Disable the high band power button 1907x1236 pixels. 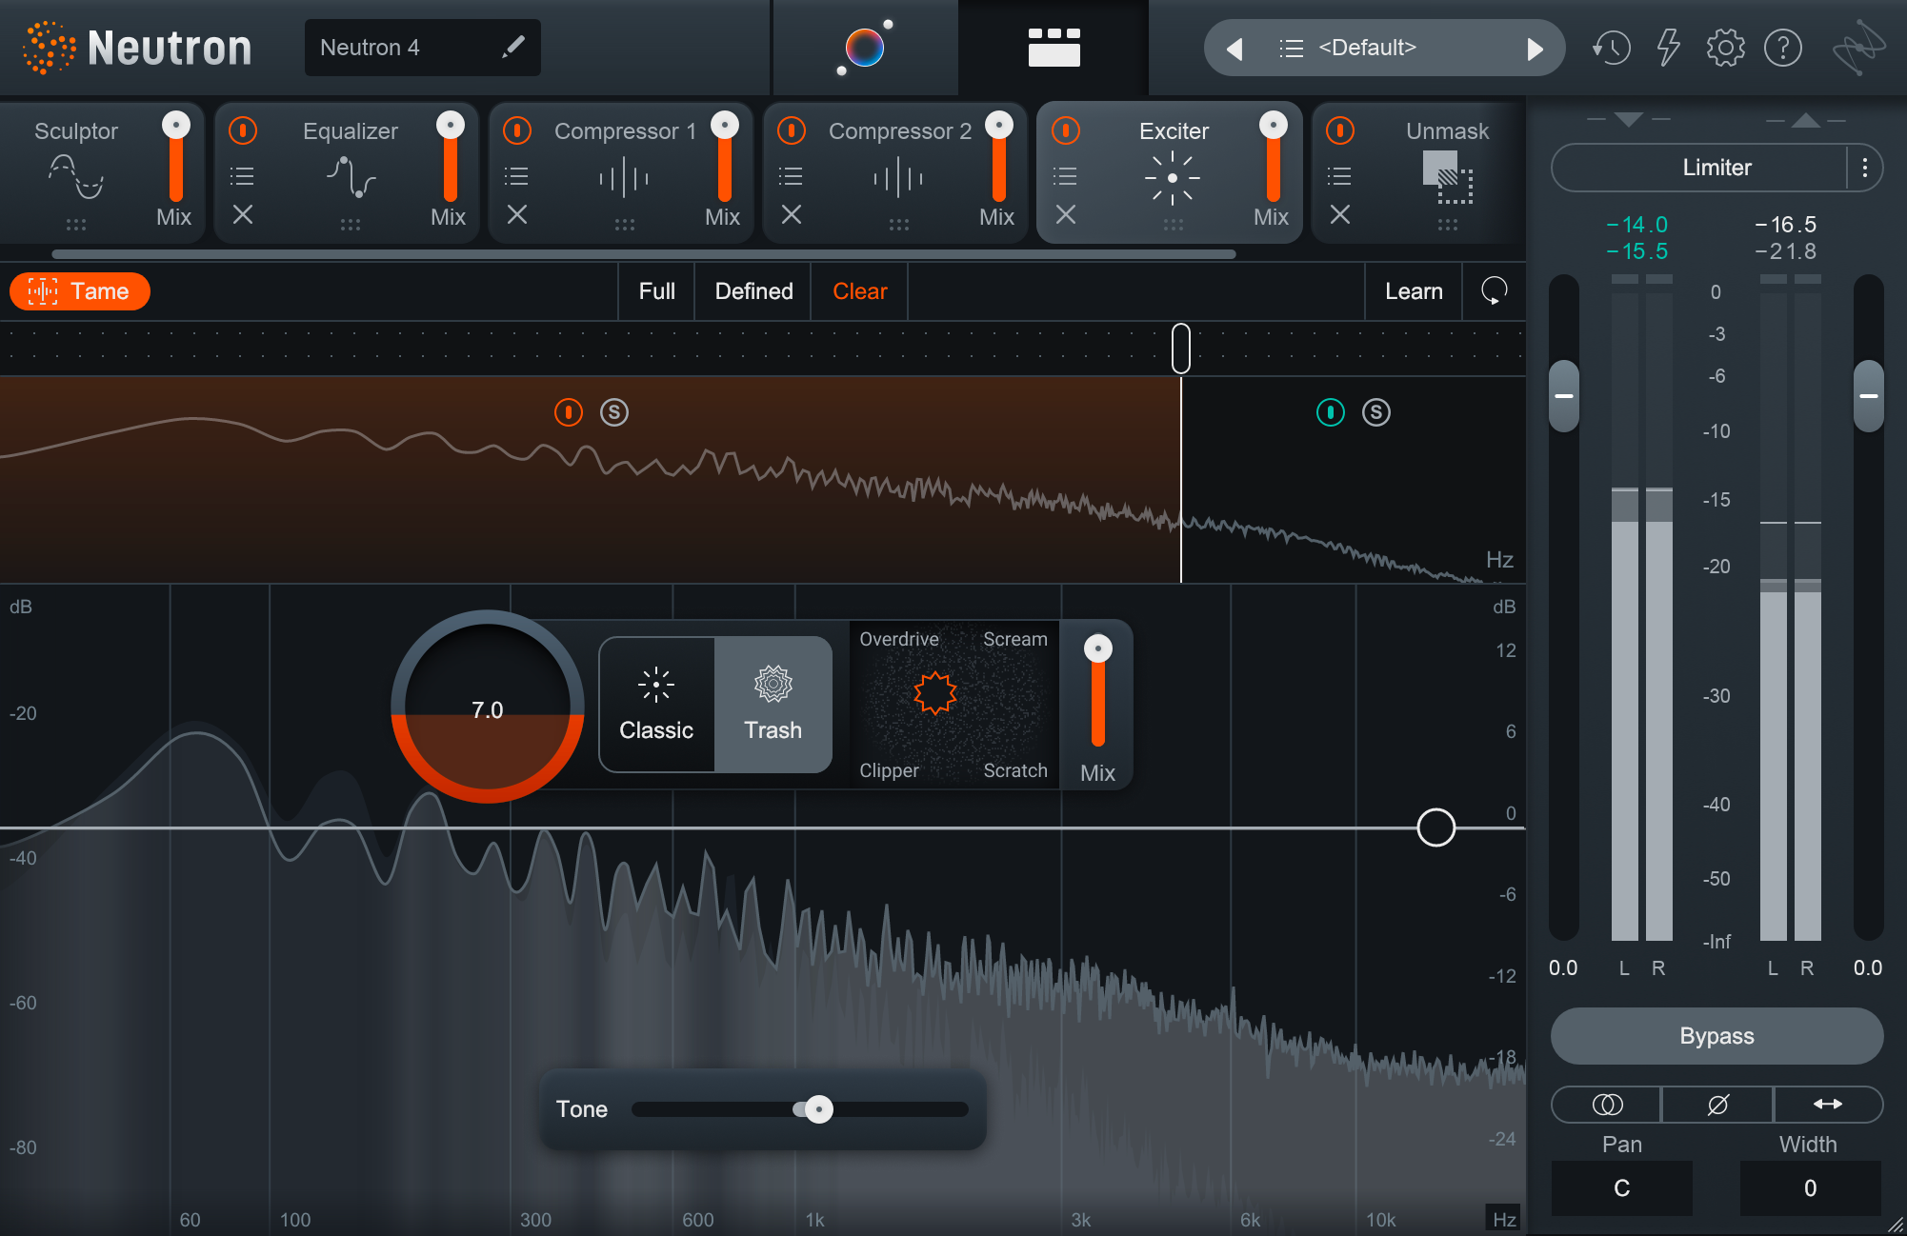tap(1330, 412)
